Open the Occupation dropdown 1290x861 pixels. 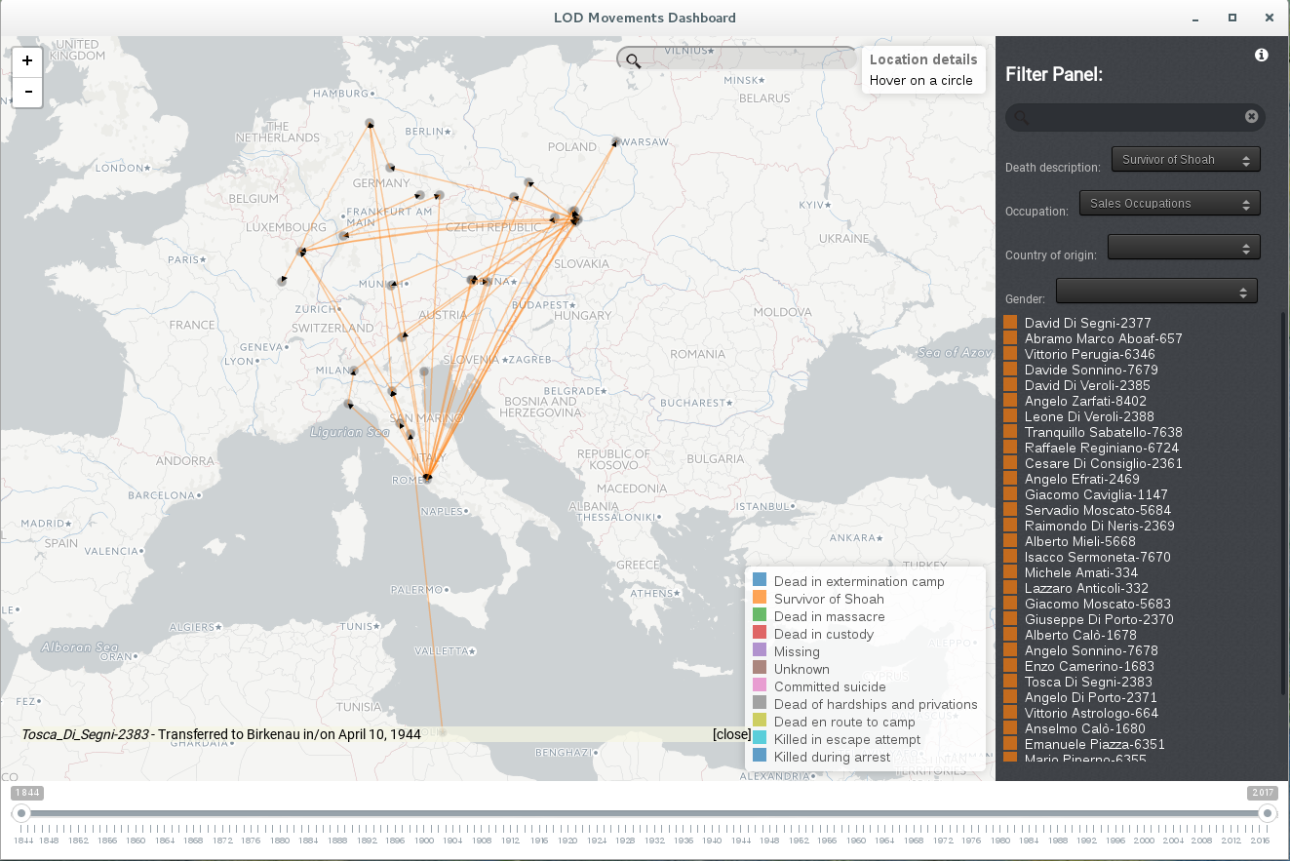click(x=1169, y=203)
